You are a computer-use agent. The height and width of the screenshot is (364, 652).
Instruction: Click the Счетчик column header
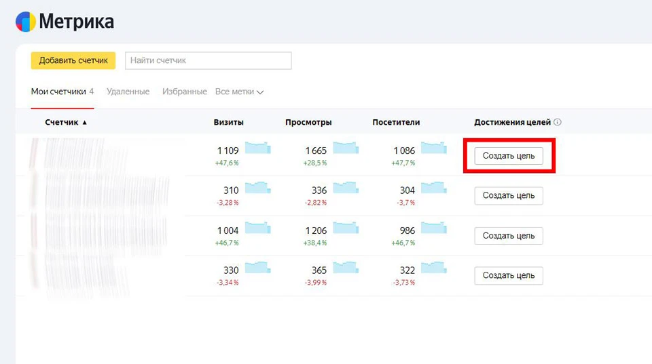[62, 123]
